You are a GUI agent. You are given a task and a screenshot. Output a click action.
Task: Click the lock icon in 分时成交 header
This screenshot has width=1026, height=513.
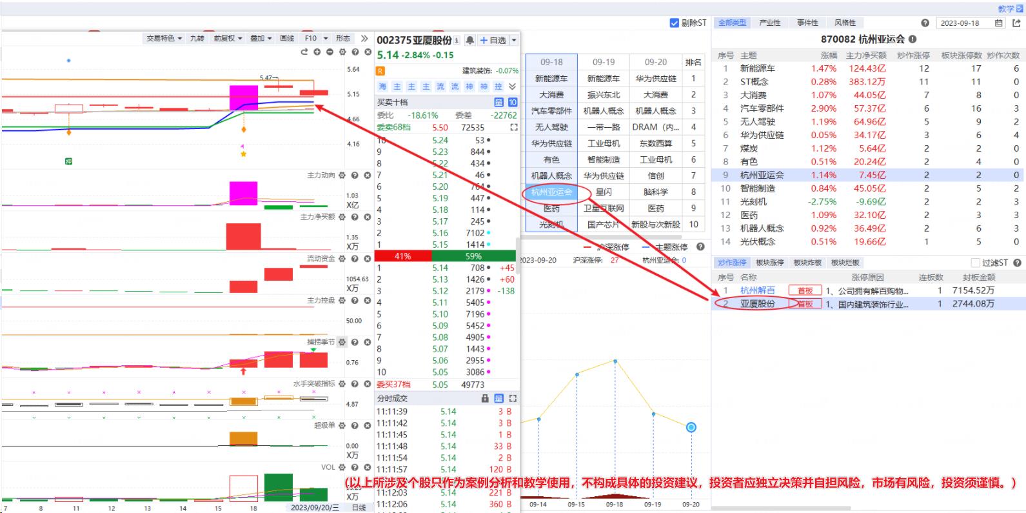click(485, 399)
